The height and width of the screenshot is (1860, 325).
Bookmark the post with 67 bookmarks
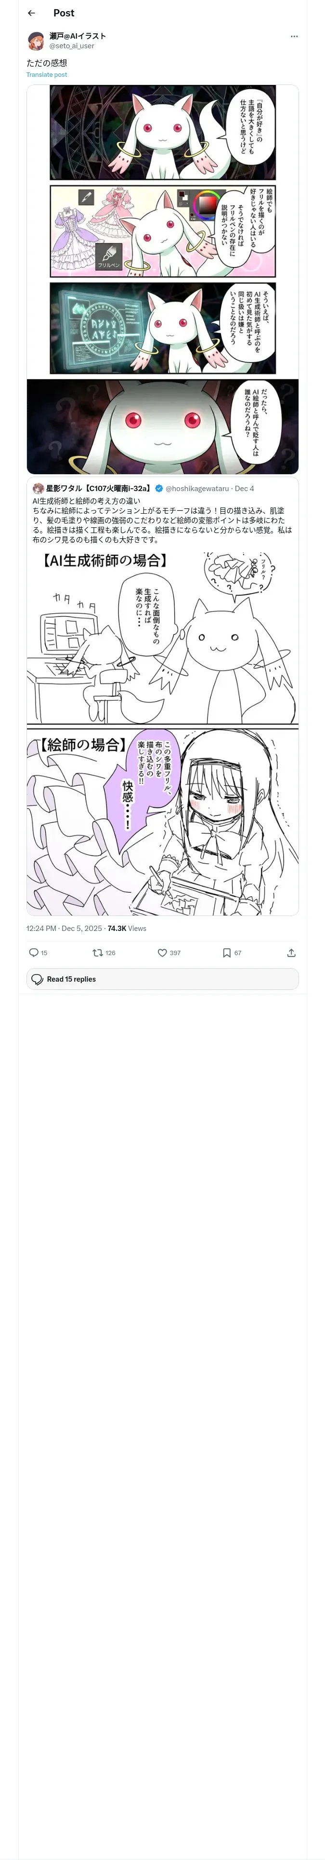tap(227, 953)
